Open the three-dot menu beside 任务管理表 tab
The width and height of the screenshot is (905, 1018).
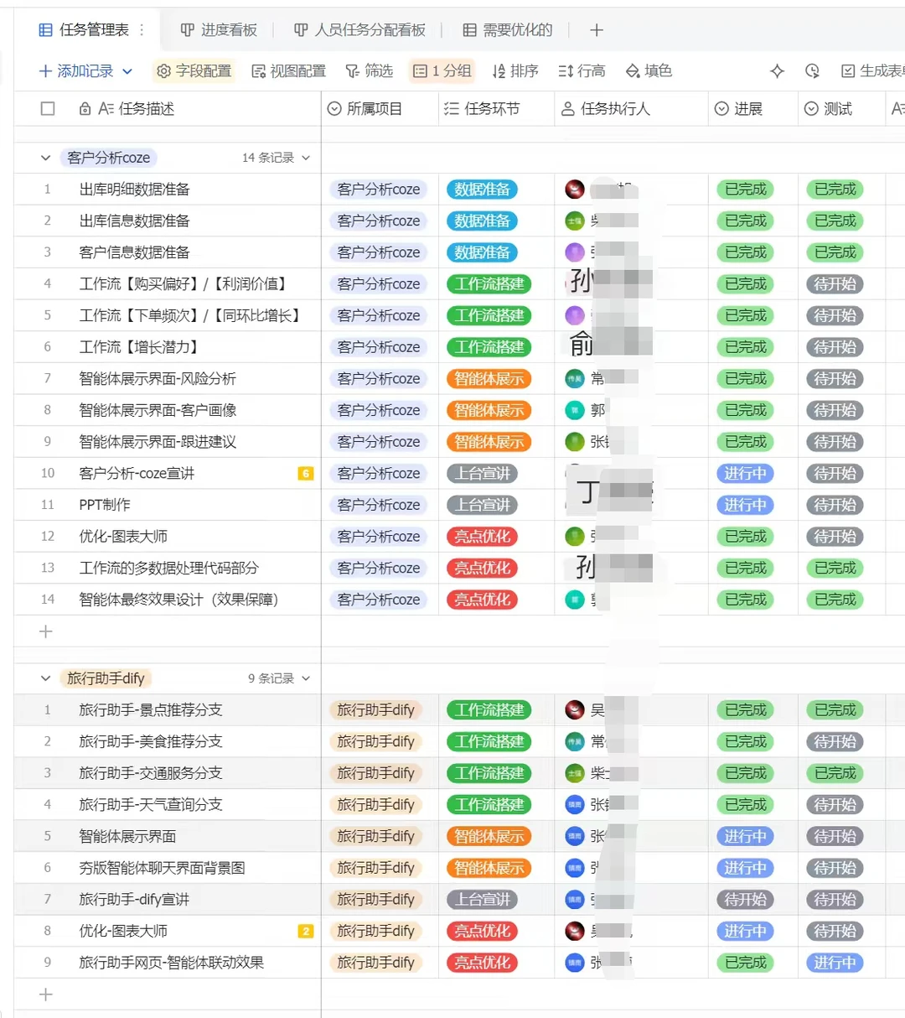click(142, 30)
